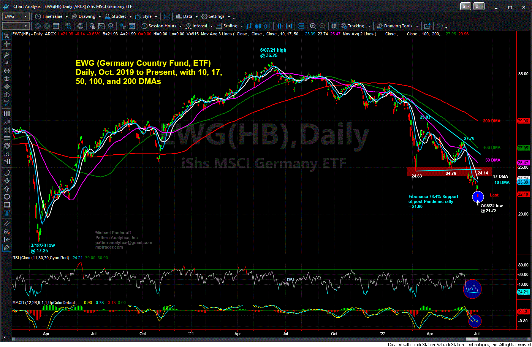Click the stacked panels icon beside Style

click(166, 16)
